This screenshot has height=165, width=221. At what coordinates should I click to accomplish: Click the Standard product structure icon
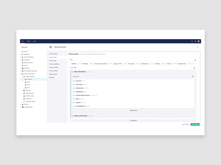(26, 79)
